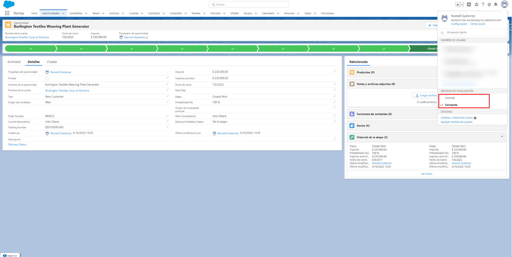Click the Funciones de contactos icon

click(352, 114)
